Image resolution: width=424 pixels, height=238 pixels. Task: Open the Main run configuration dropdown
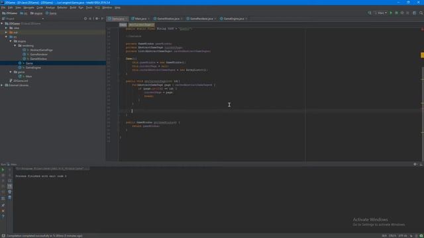tap(380, 13)
